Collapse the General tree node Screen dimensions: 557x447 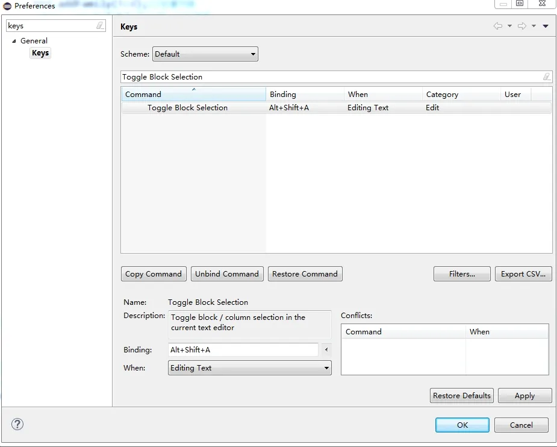tap(14, 41)
